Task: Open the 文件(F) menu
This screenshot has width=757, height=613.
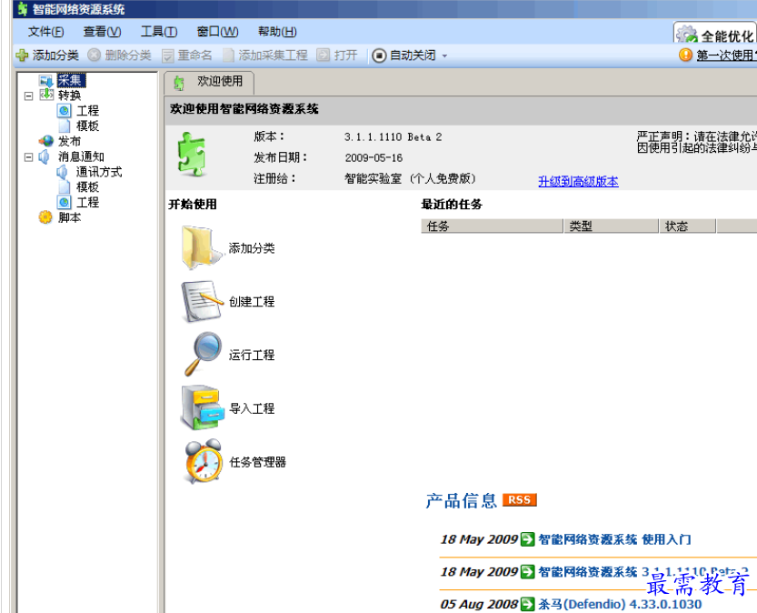Action: pyautogui.click(x=45, y=32)
